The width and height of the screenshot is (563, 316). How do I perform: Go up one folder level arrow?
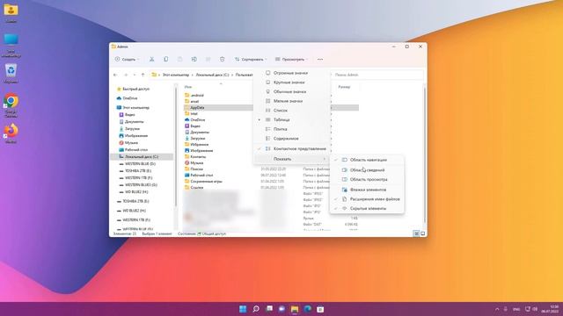tap(143, 75)
